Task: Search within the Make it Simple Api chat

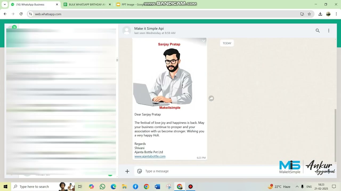Action: [318, 31]
